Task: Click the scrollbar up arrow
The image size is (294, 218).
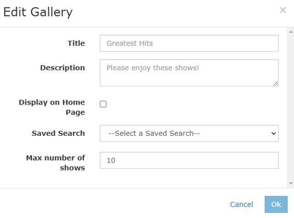Action: click(x=290, y=32)
